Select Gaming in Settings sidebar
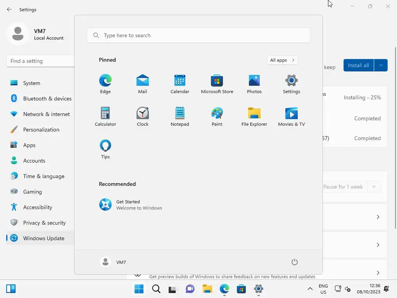 [x=40, y=192]
